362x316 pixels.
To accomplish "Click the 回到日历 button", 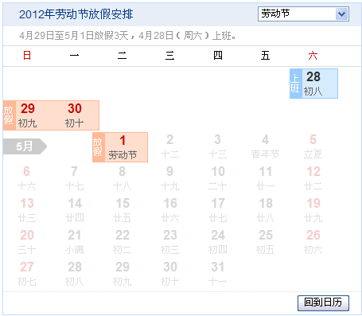I will [x=323, y=302].
